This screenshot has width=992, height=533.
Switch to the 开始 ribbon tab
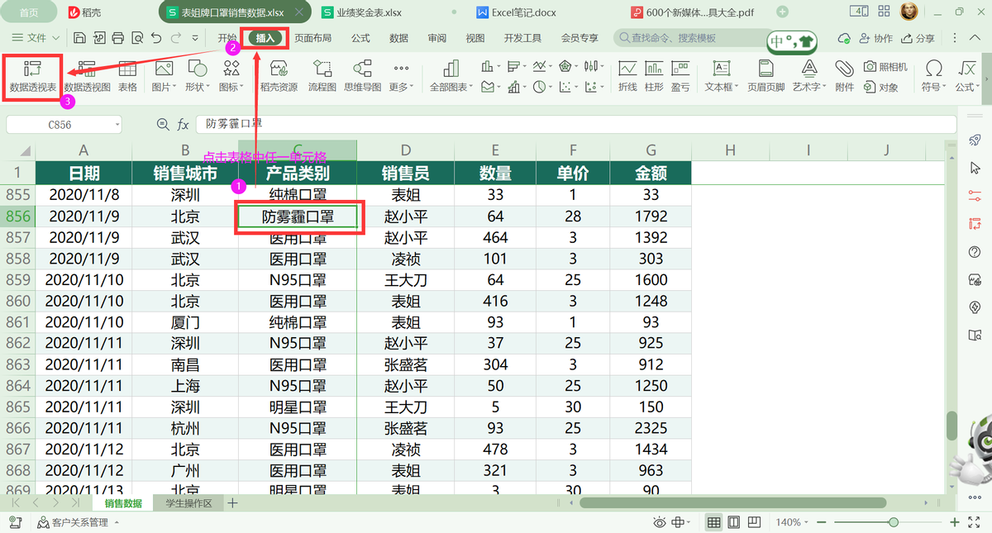227,38
